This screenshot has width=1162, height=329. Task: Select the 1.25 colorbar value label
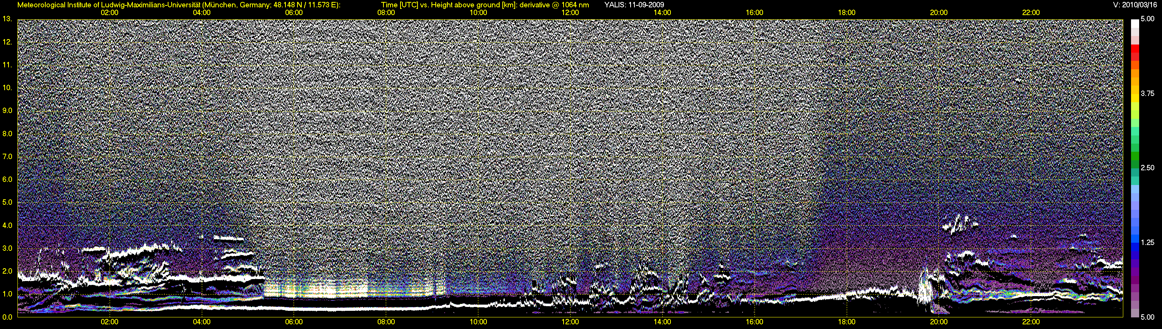pyautogui.click(x=1148, y=242)
